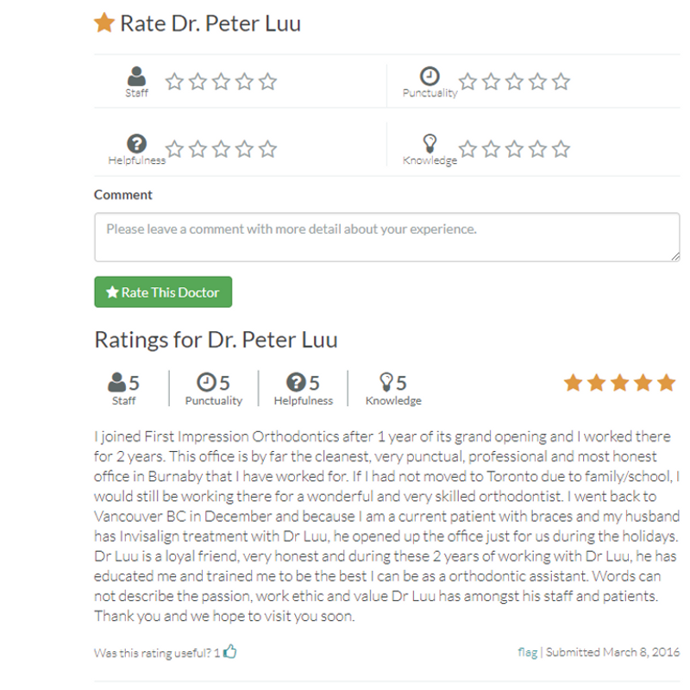Choose fourth star for Helpfulness
The width and height of the screenshot is (690, 690).
click(x=244, y=149)
